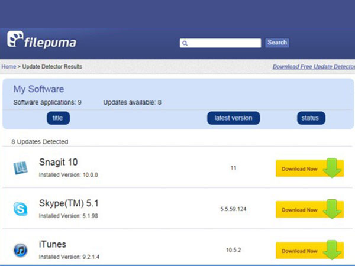Viewport: 355px width, 266px height.
Task: Click the filepuma logo
Action: 41,41
